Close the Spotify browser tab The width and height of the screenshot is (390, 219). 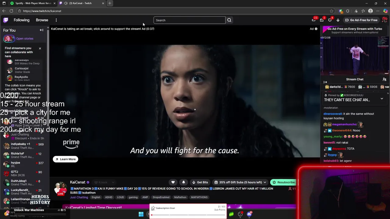point(55,3)
